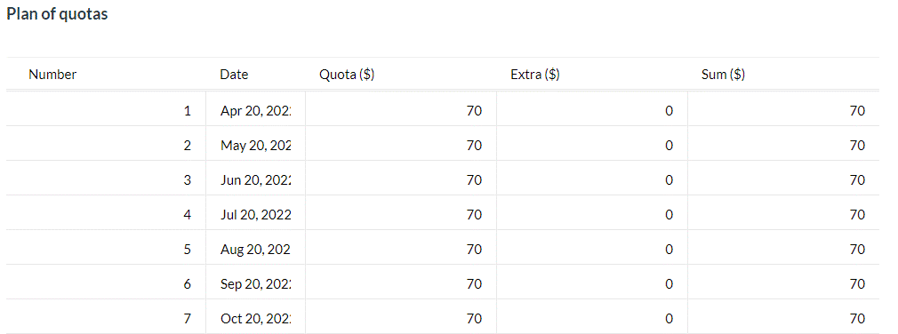Select the Jun 20 date cell

tap(255, 180)
